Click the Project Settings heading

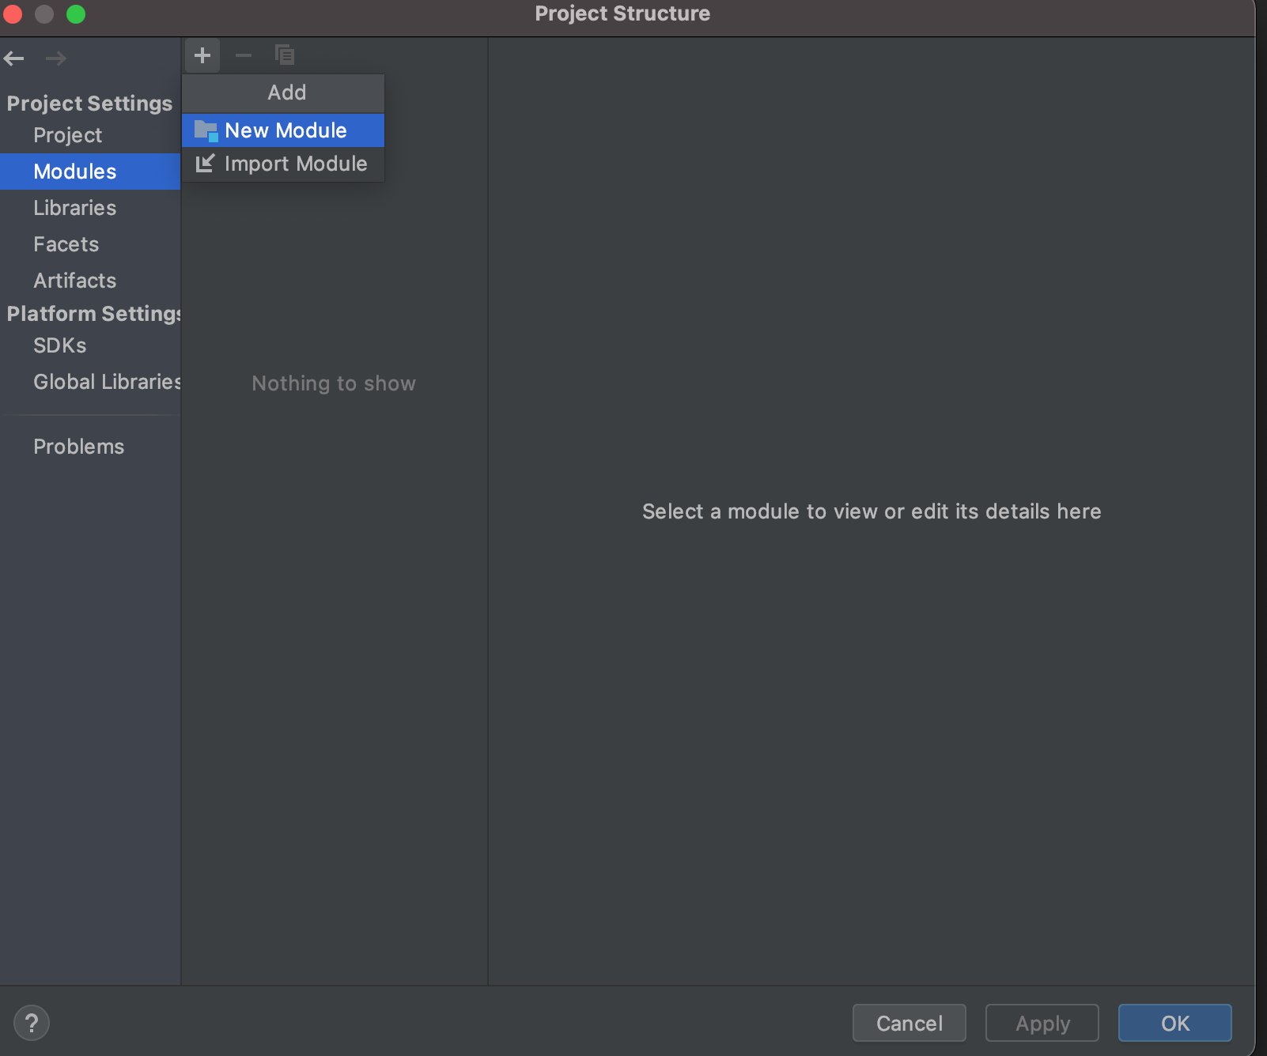tap(89, 104)
